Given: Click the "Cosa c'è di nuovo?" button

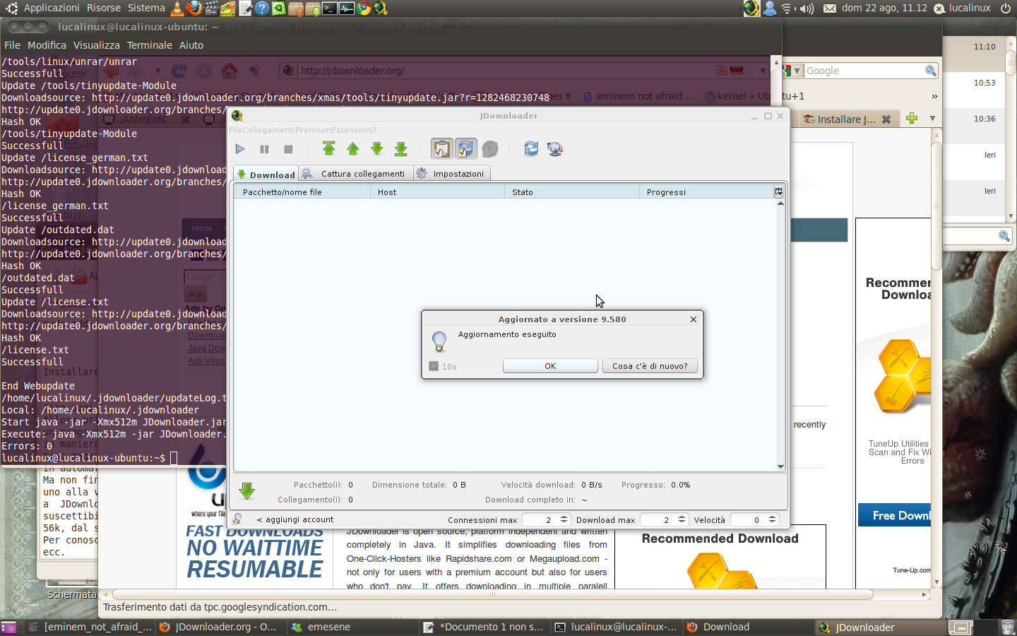Looking at the screenshot, I should click(x=650, y=366).
